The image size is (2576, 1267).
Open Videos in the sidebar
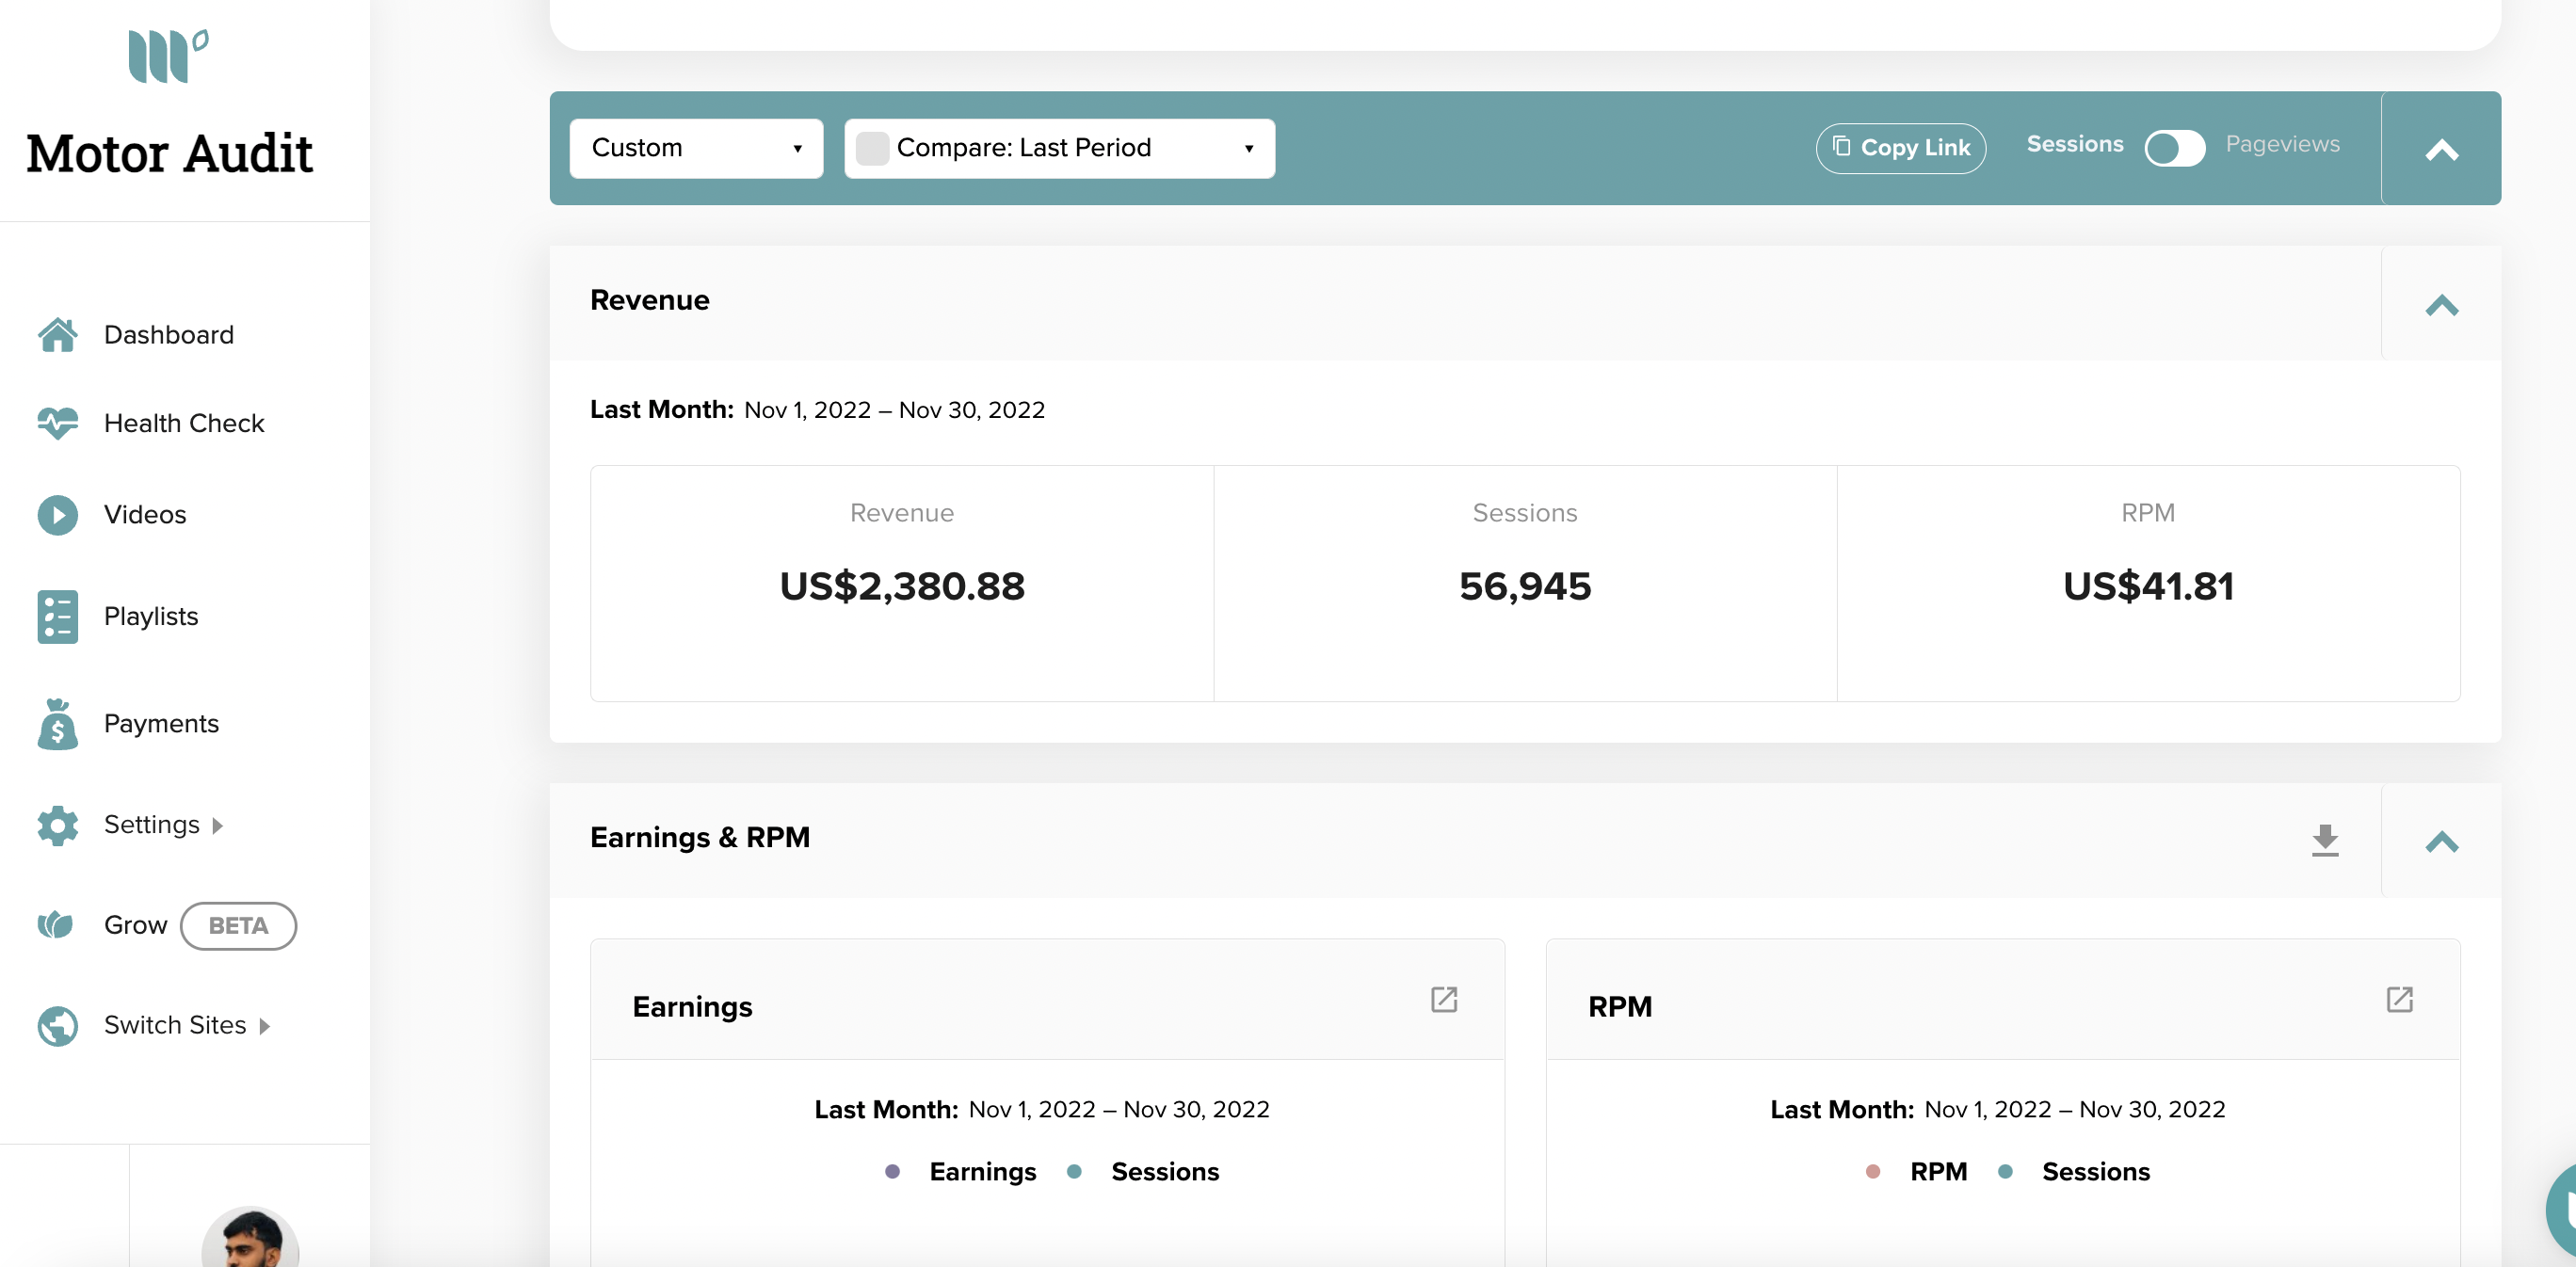[145, 515]
